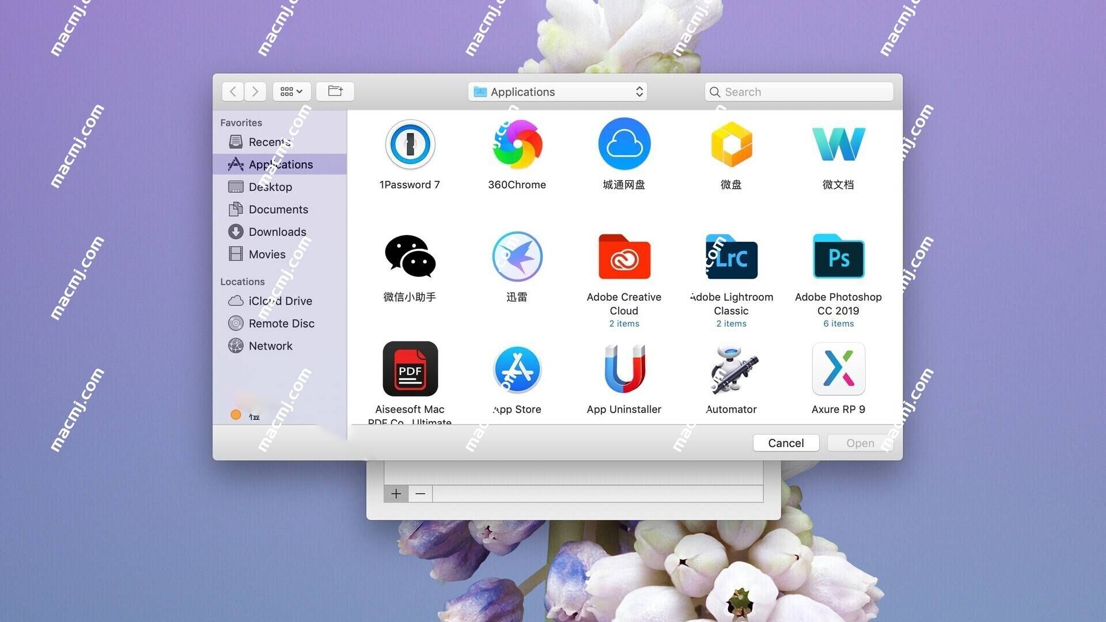Select the 微盘 app icon
Viewport: 1106px width, 622px height.
[x=731, y=144]
